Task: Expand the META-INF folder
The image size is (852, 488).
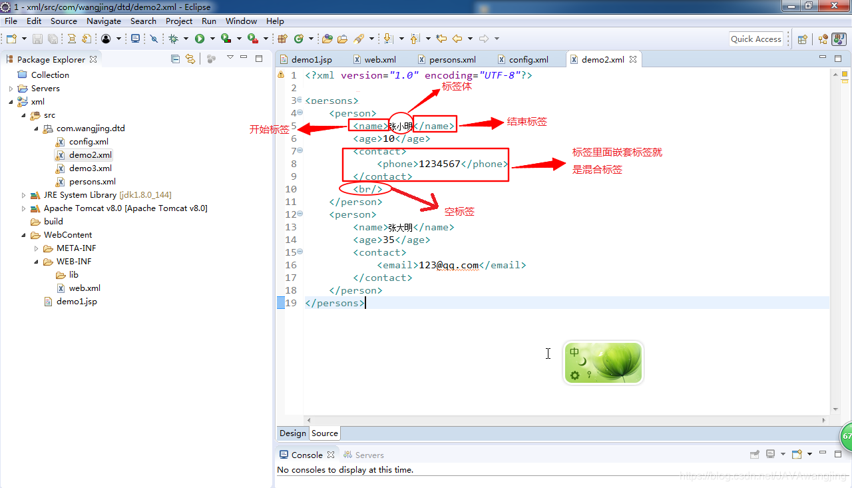Action: point(37,248)
